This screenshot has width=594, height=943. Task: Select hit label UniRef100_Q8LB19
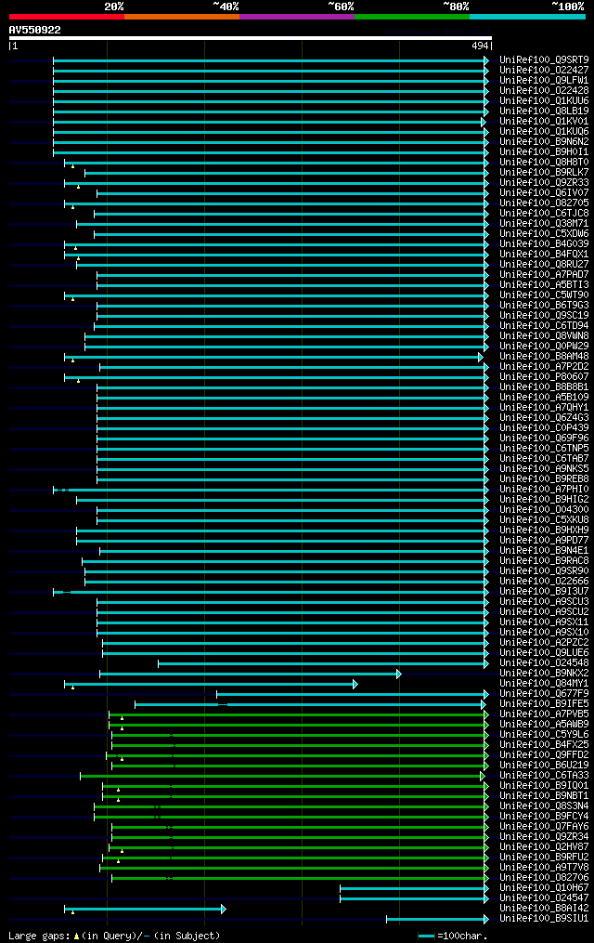pos(544,111)
